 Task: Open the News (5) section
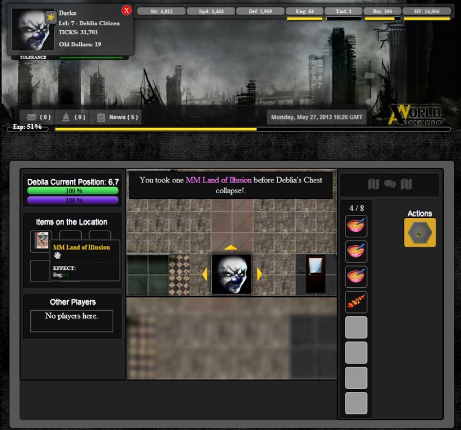[117, 117]
